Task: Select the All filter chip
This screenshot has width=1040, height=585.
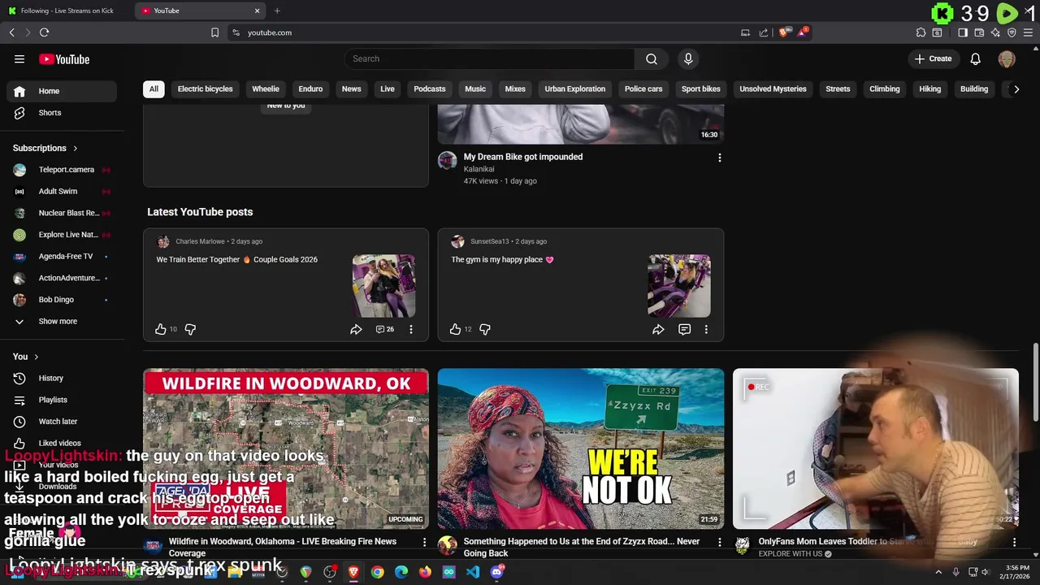Action: point(154,89)
